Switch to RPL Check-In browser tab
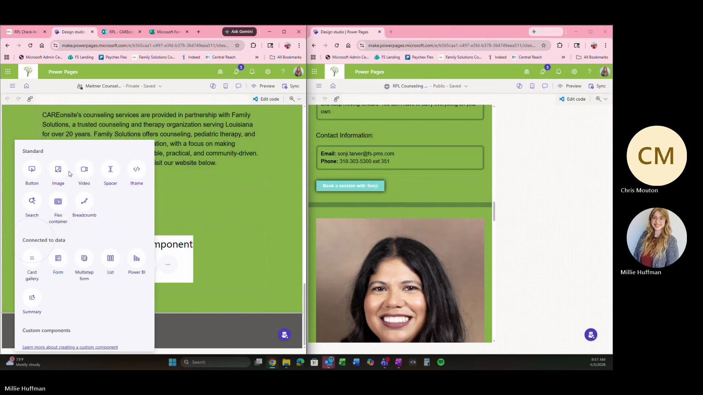Viewport: 703px width, 395px height. tap(25, 32)
